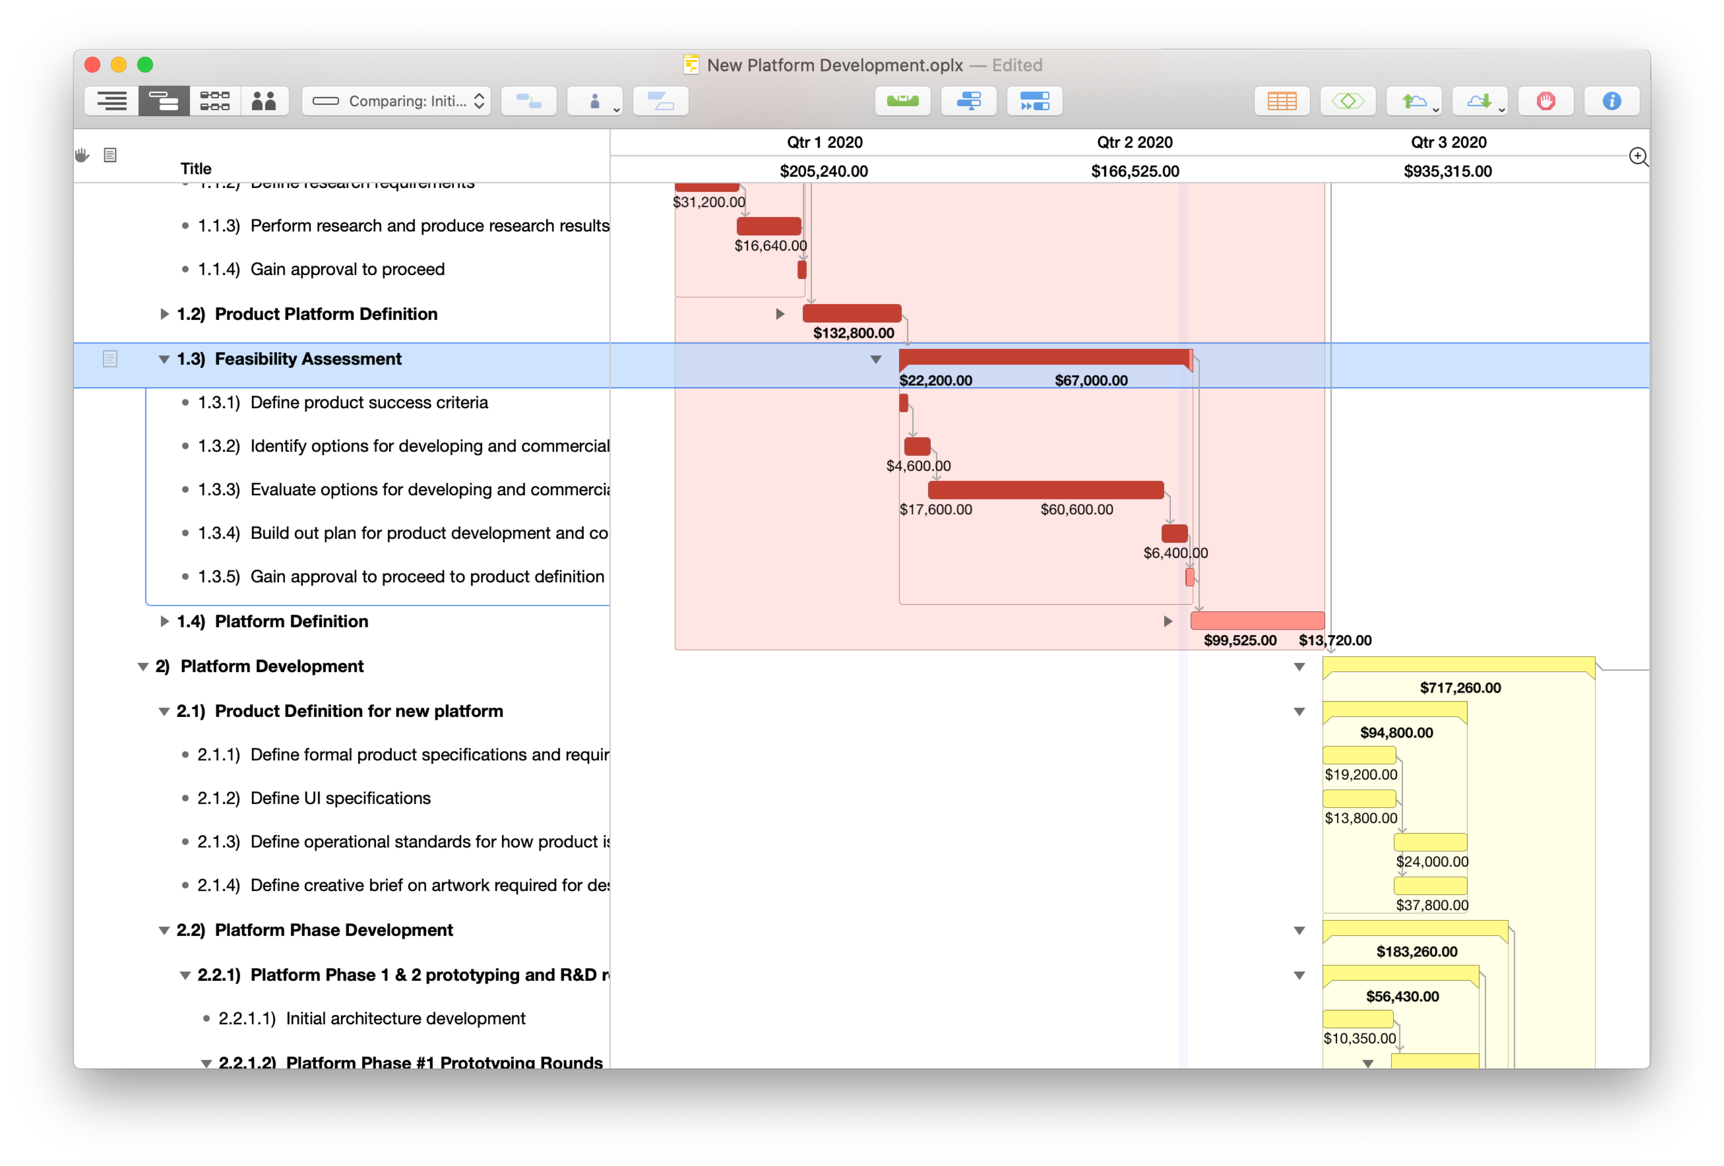The height and width of the screenshot is (1166, 1724).
Task: Click the Reschedule catch-up toolbar icon
Action: coord(1034,101)
